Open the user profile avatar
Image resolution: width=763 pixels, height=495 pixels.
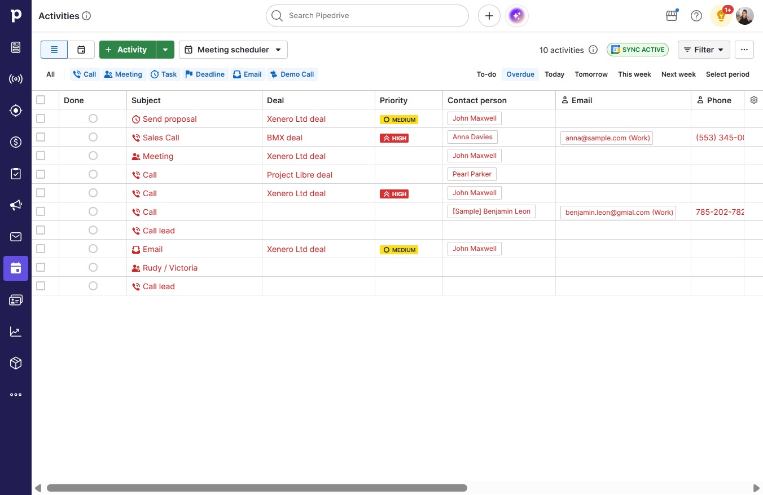coord(745,16)
